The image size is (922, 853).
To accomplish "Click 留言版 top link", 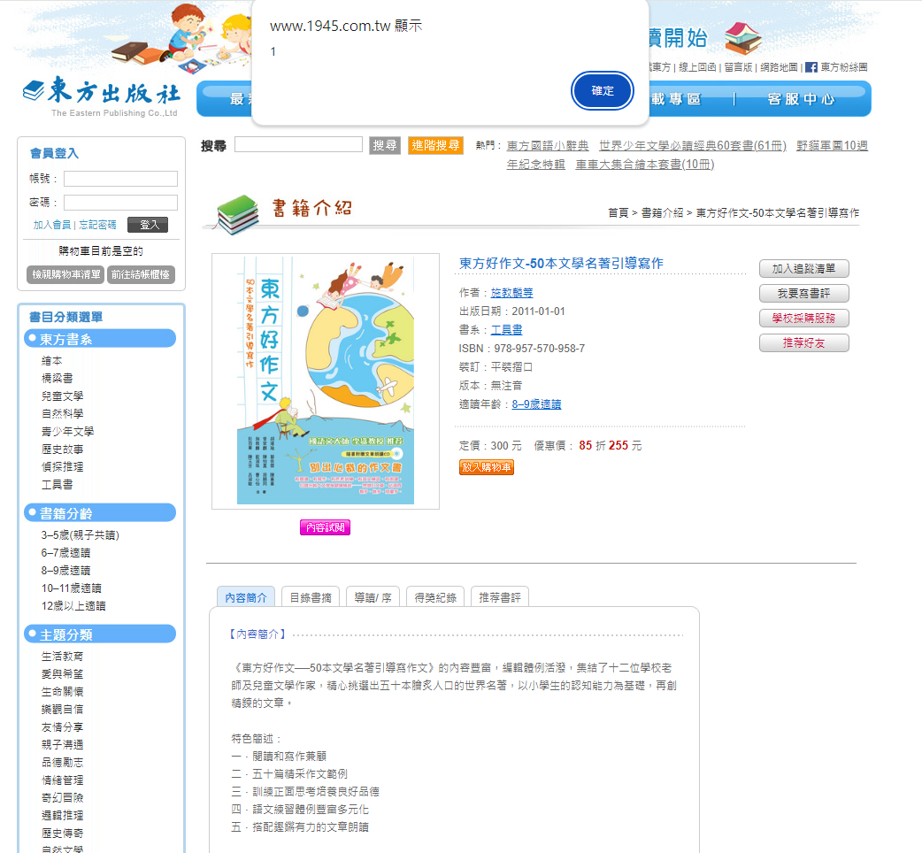I will point(738,67).
